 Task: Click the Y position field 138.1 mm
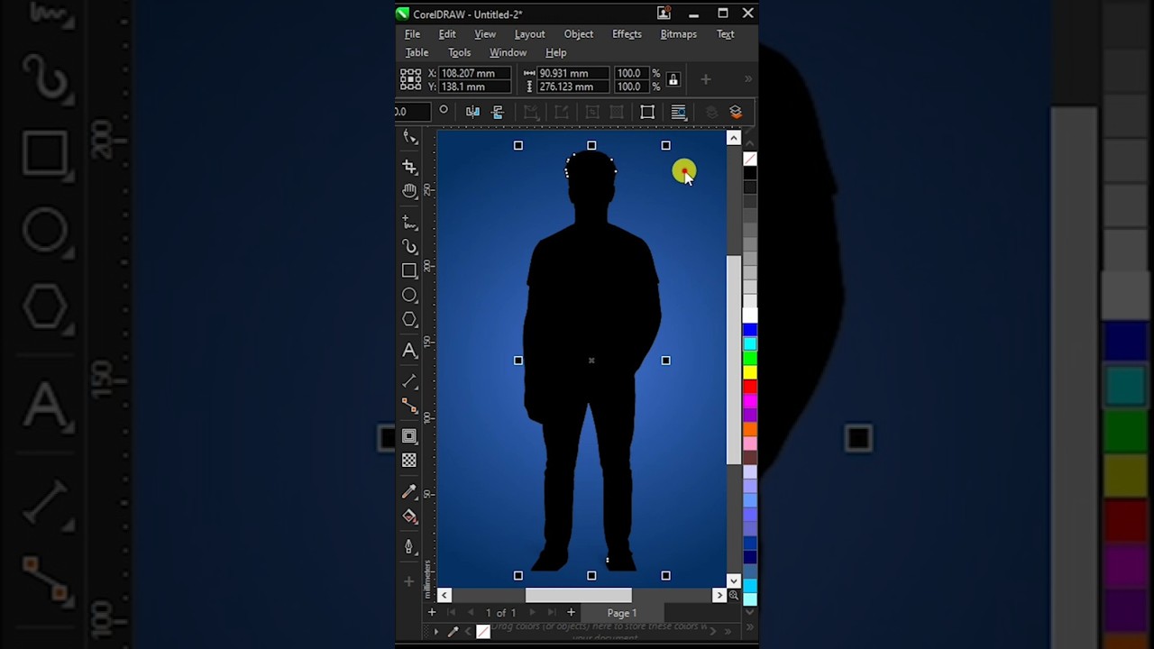(x=475, y=87)
